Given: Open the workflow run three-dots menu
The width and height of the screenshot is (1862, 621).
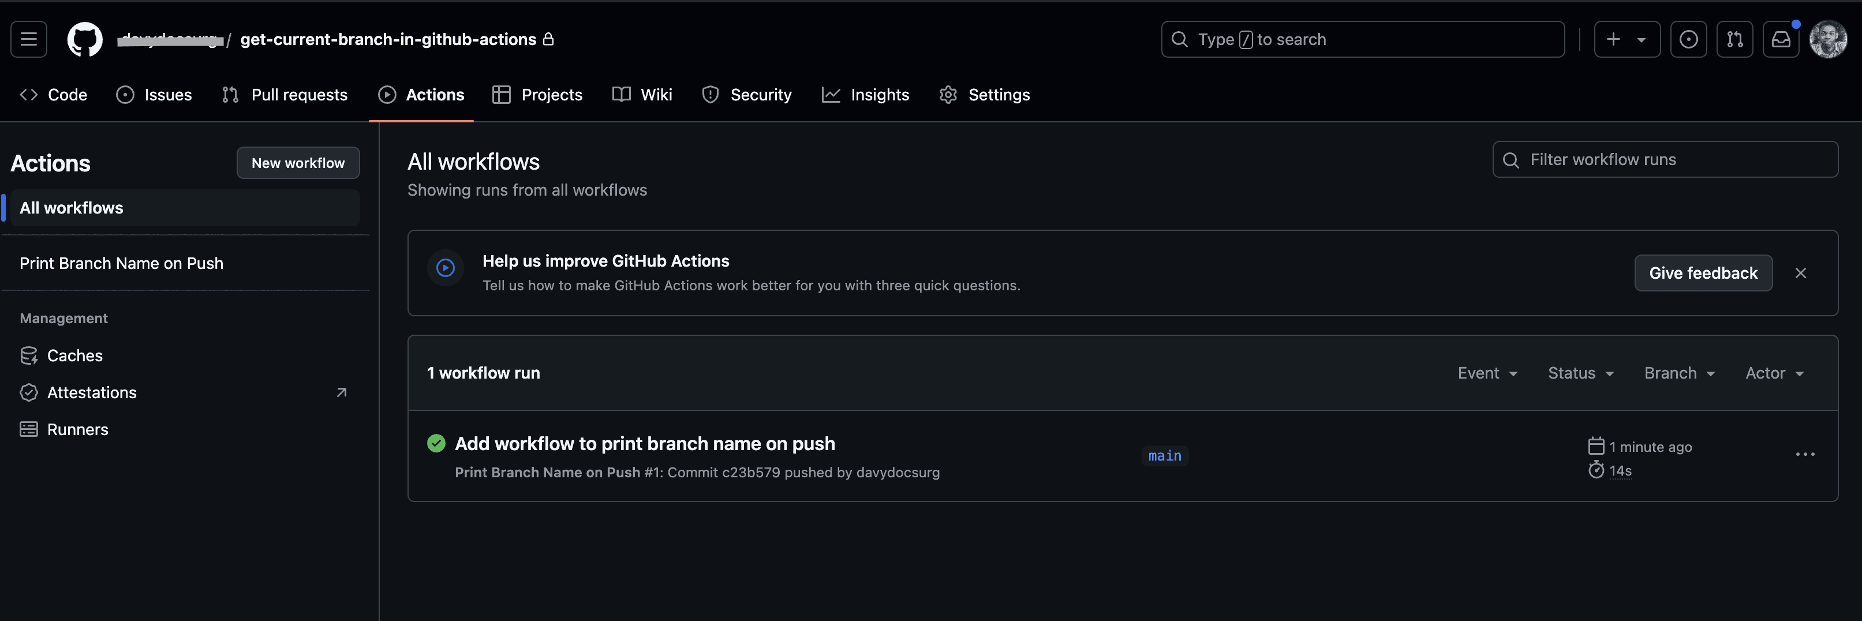Looking at the screenshot, I should tap(1805, 455).
